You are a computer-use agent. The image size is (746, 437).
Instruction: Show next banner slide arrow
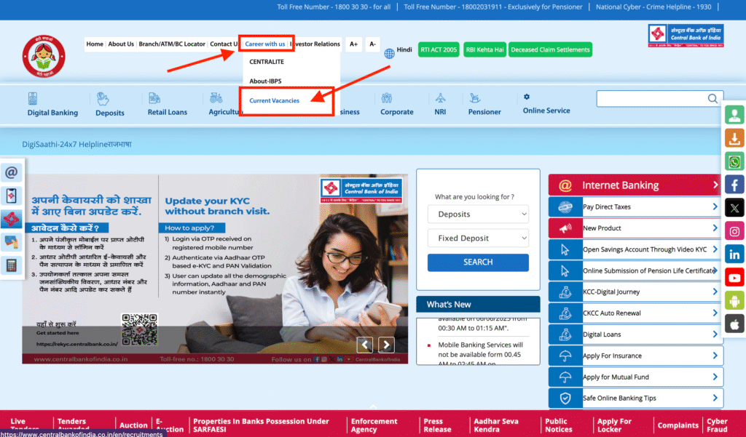386,345
